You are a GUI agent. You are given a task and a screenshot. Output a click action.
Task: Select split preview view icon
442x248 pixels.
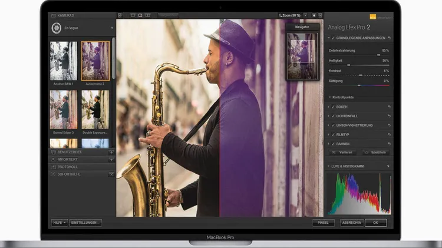(x=140, y=15)
